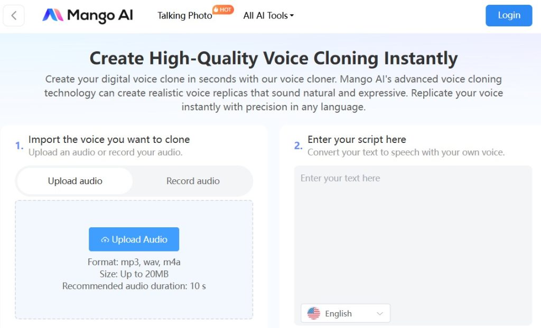The height and width of the screenshot is (328, 541).
Task: Click the dashed audio upload drop zone
Action: click(134, 259)
